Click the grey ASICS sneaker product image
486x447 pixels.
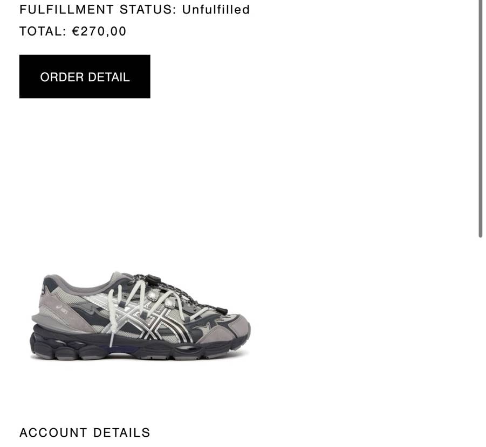tap(140, 316)
